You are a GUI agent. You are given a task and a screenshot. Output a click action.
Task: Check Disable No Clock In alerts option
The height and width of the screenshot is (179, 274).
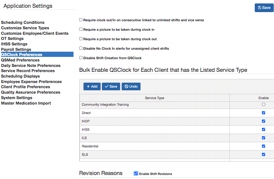[x=81, y=48]
